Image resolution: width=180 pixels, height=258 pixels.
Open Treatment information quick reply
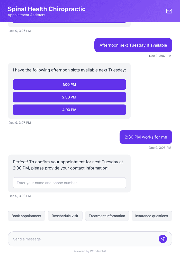tap(107, 216)
